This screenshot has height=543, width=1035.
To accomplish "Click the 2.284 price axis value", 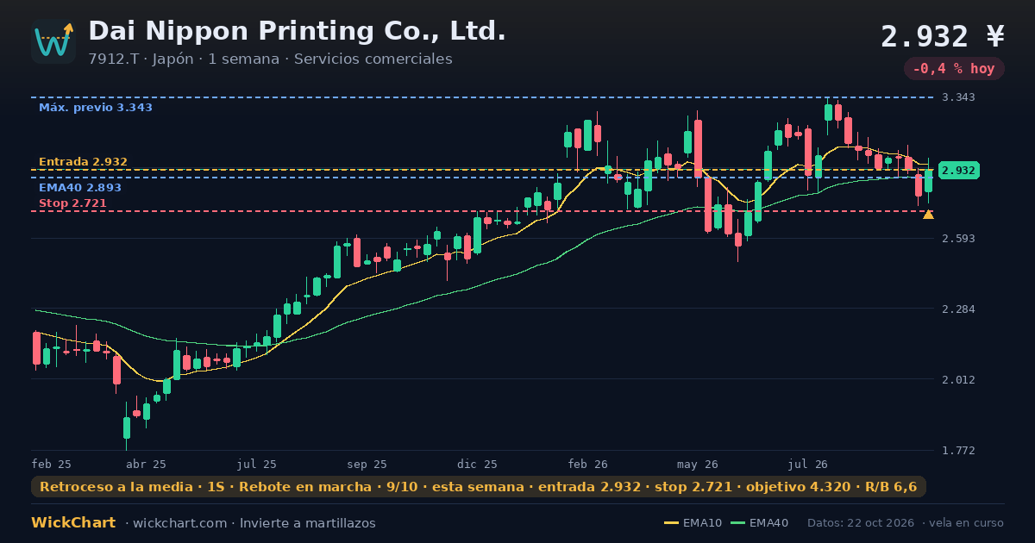I will (x=958, y=309).
